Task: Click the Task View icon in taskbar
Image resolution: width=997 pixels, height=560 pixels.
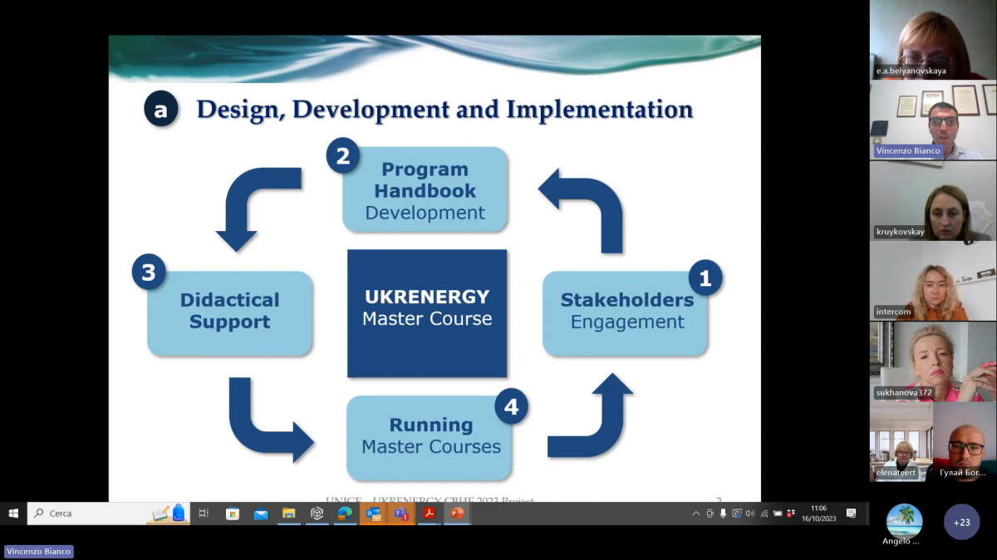Action: (204, 513)
